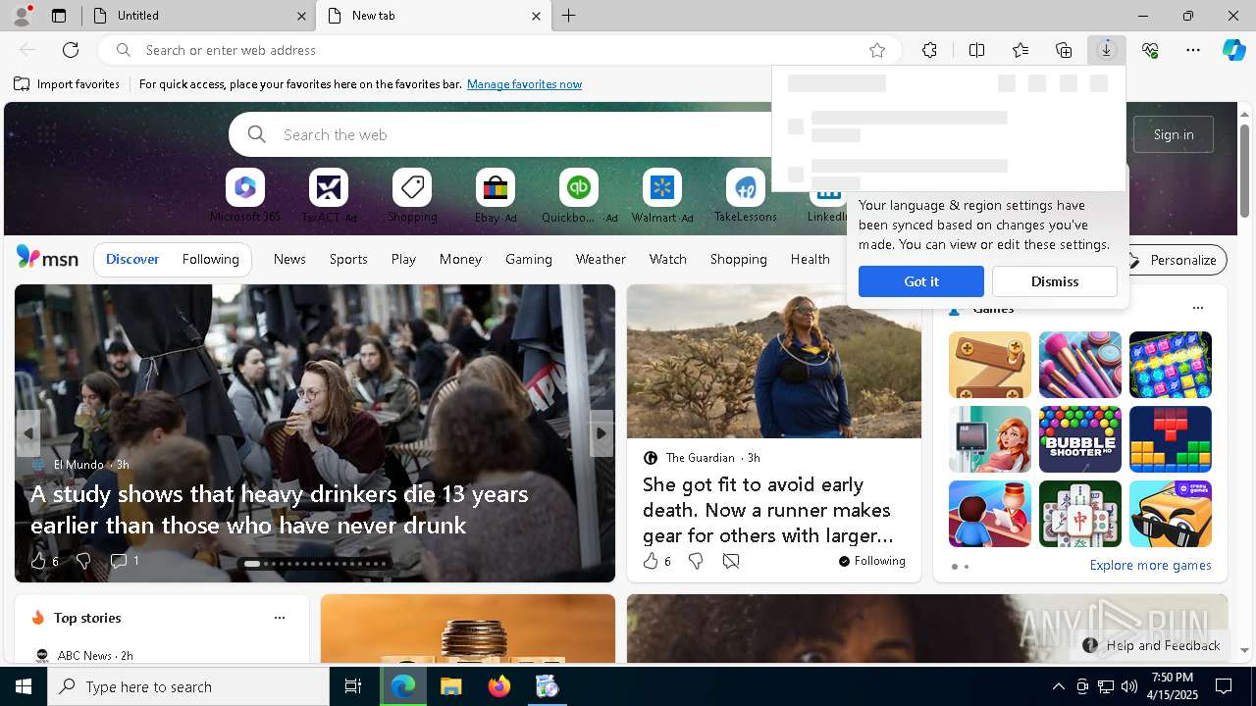Toggle Following status on Guardian card

(x=871, y=561)
